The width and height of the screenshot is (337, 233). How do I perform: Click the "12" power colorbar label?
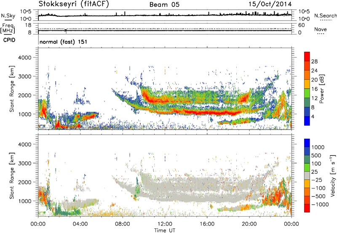coord(314,98)
